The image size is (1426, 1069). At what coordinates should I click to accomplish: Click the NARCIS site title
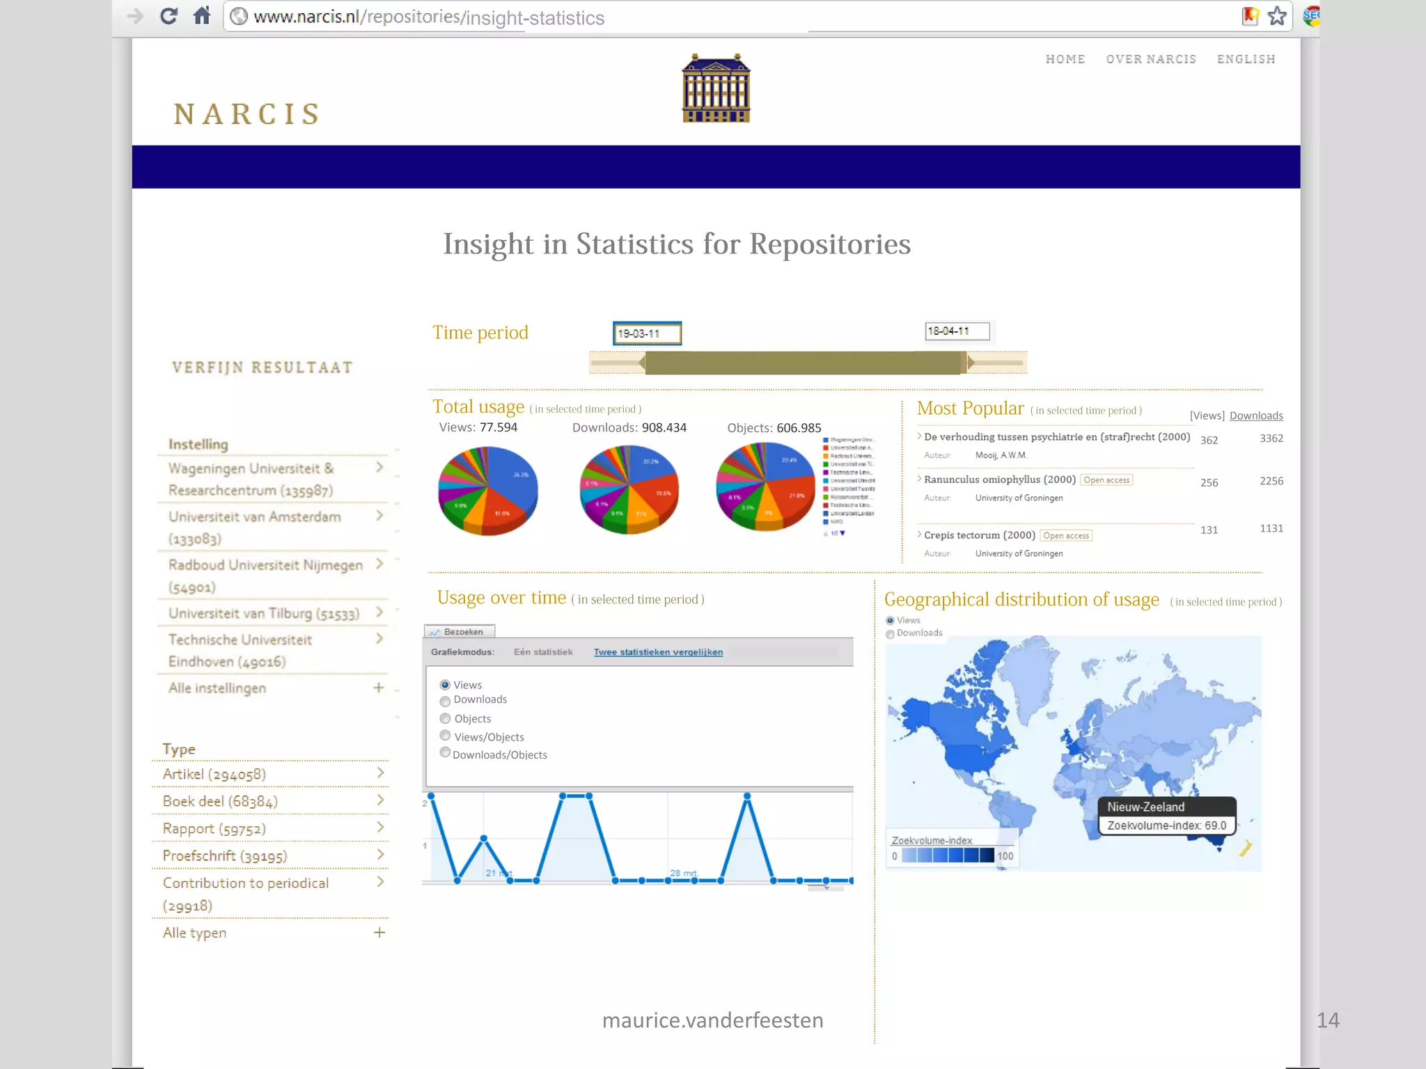point(246,114)
